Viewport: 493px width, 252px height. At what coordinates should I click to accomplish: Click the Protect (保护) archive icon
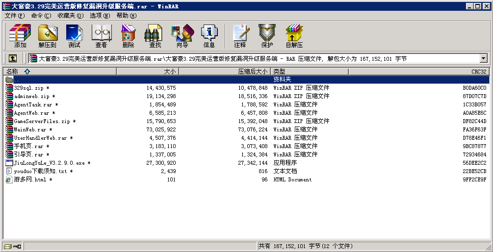tap(267, 36)
